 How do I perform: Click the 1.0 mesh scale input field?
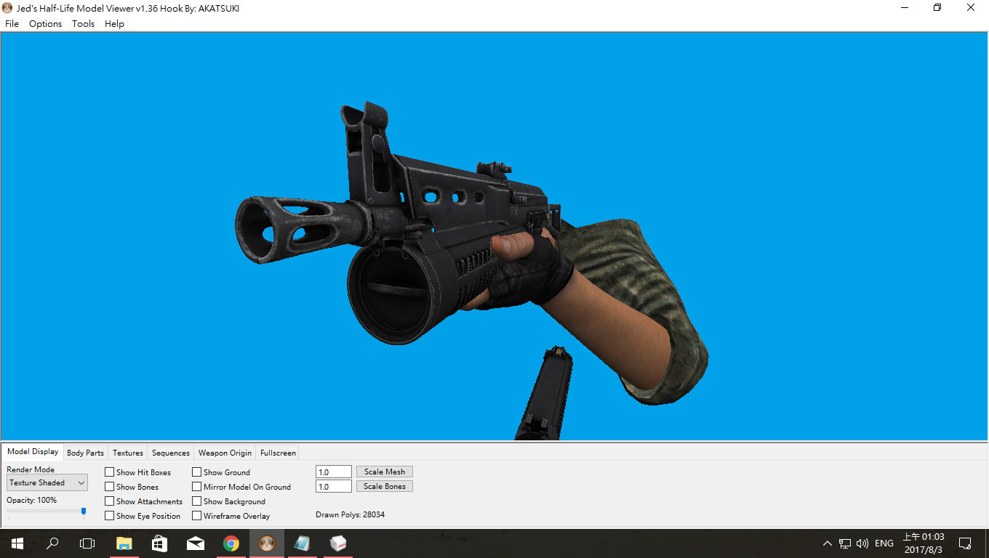tap(333, 471)
